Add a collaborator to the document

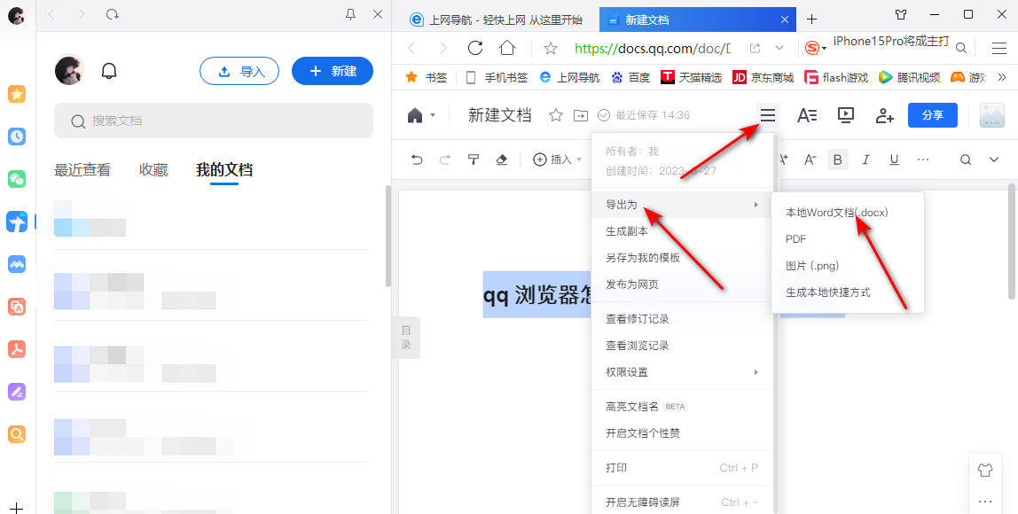883,114
